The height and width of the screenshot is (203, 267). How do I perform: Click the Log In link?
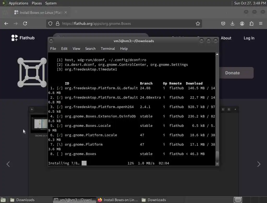click(x=249, y=38)
